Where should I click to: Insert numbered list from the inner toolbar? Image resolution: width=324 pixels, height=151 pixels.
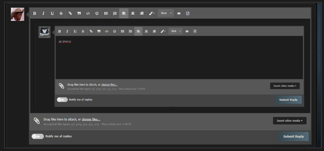[x=130, y=31]
